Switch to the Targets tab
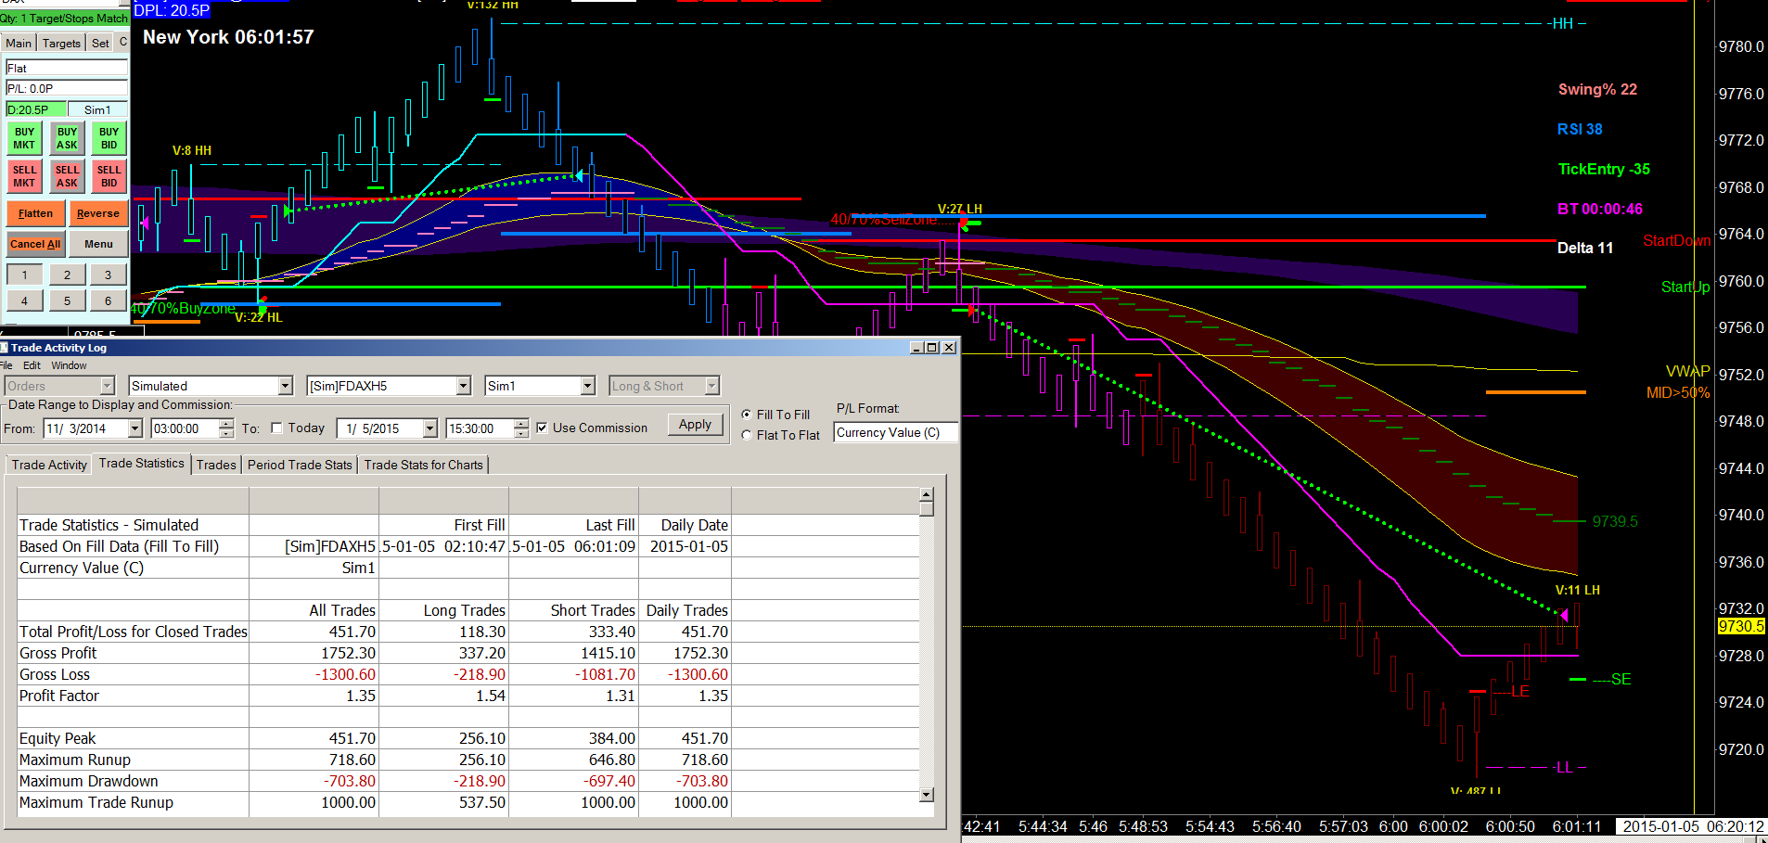1768x843 pixels. click(x=61, y=43)
